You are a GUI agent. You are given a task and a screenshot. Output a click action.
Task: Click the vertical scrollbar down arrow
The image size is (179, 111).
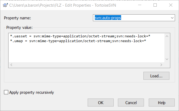167,59
